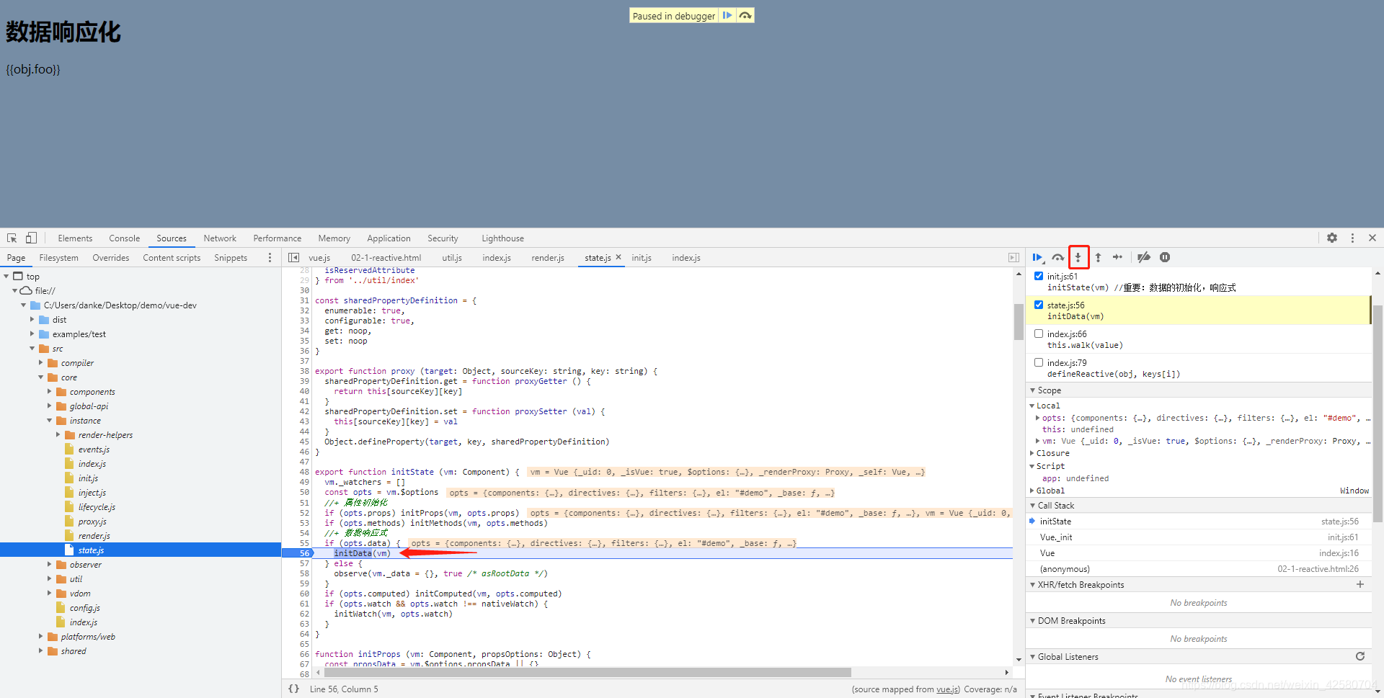This screenshot has height=698, width=1384.
Task: Open lifecycle.js file in the tree
Action: 97,507
